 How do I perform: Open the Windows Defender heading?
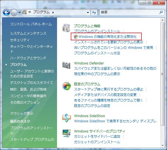(89, 63)
